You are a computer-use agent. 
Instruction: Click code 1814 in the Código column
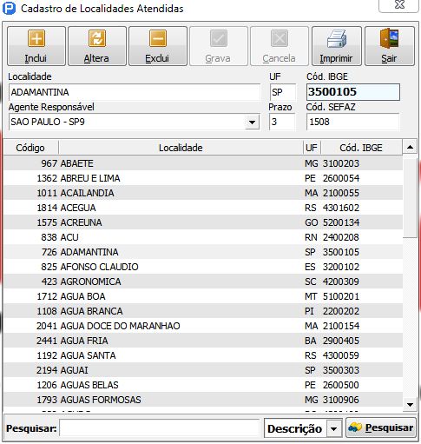point(47,208)
